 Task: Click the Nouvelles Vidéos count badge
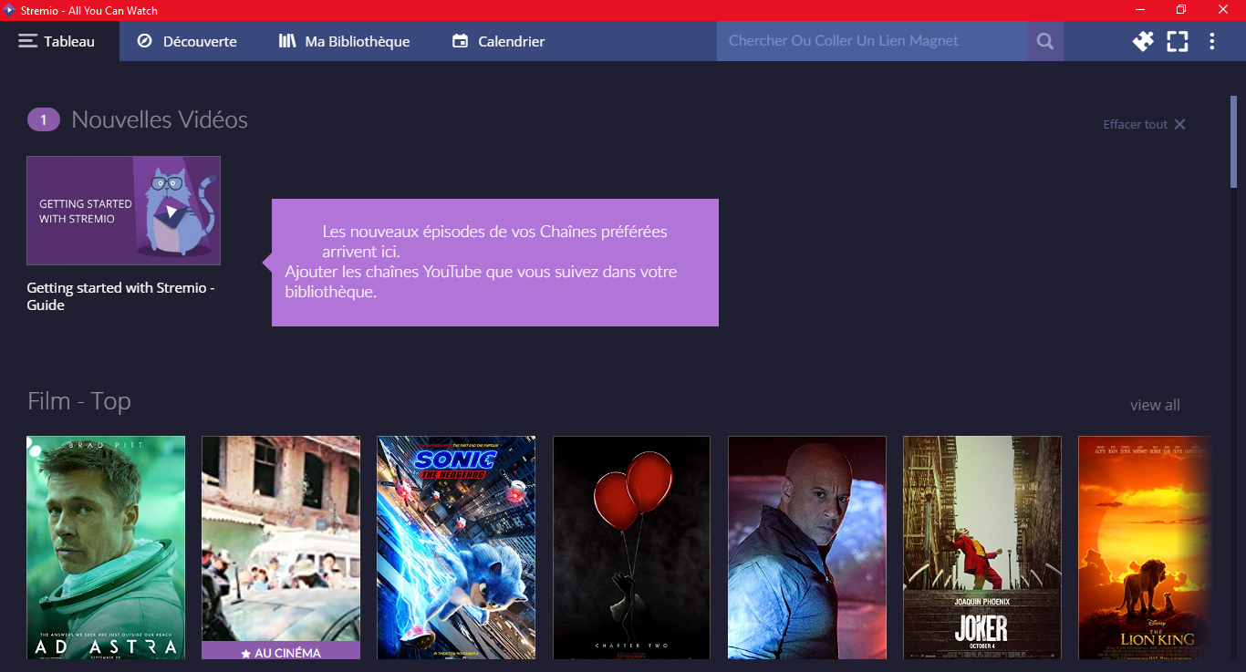(x=44, y=119)
